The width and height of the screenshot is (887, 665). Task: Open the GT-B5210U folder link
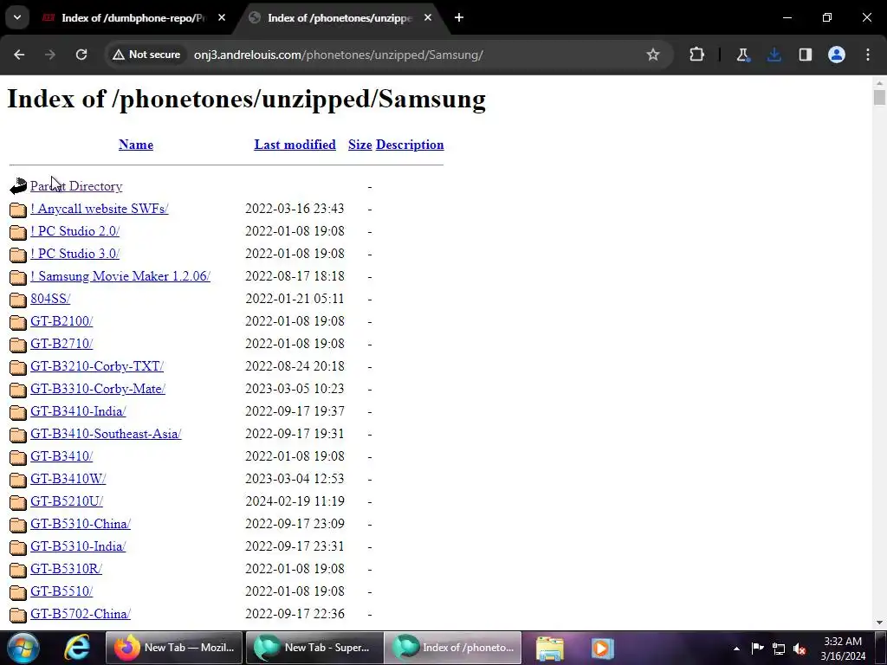tap(67, 501)
